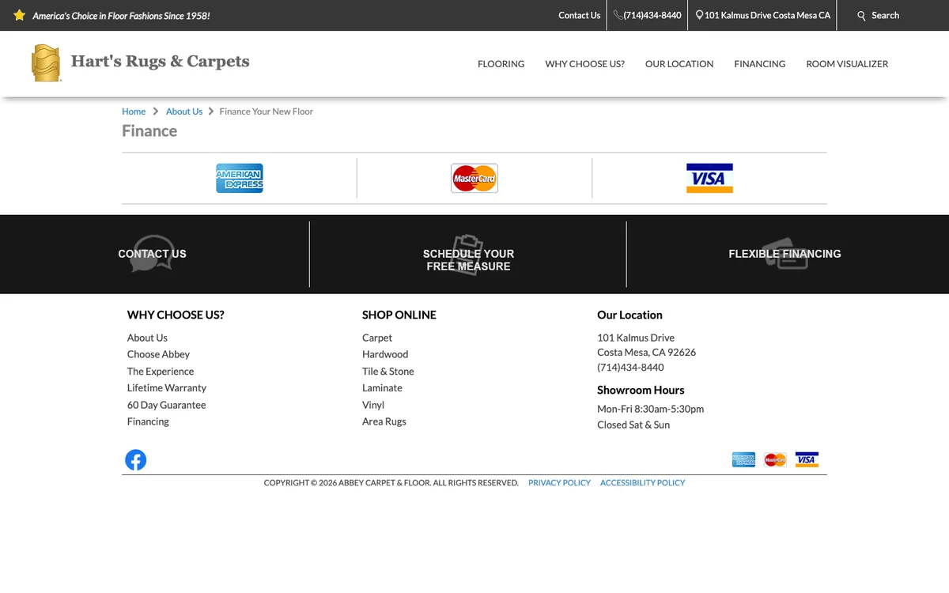Click the small MasterCard footer icon
Viewport: 949px width, 593px height.
point(776,459)
